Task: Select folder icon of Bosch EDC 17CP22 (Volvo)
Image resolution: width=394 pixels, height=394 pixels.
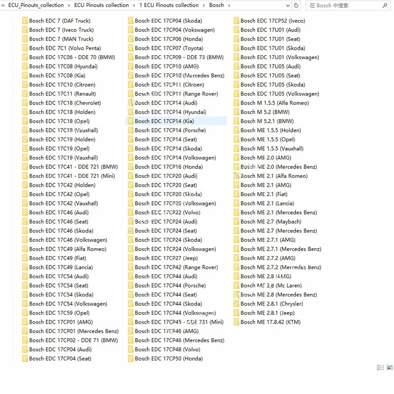Action: coord(131,212)
